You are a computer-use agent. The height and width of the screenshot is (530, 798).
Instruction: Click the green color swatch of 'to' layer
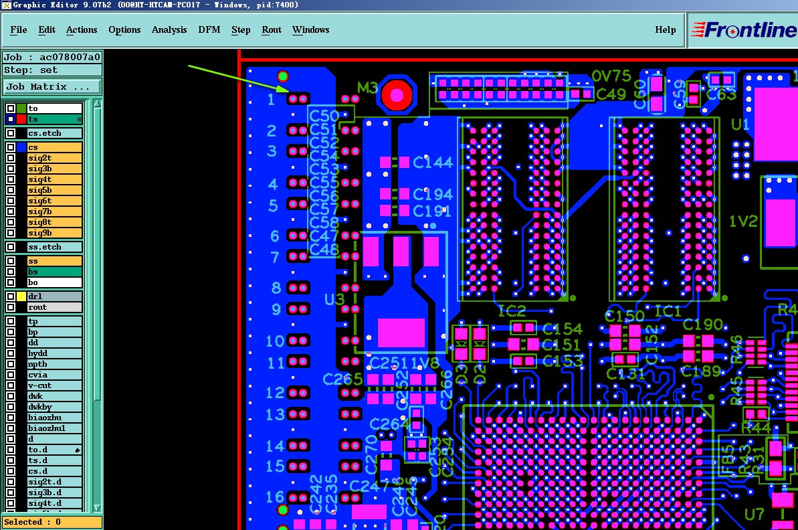21,108
